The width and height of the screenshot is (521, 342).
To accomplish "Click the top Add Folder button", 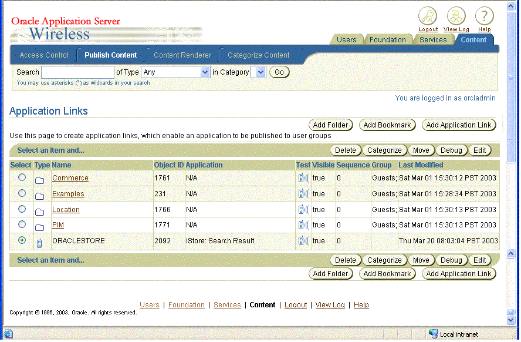I will (330, 125).
